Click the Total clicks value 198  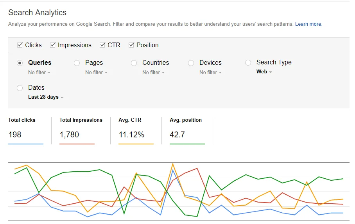click(x=15, y=135)
